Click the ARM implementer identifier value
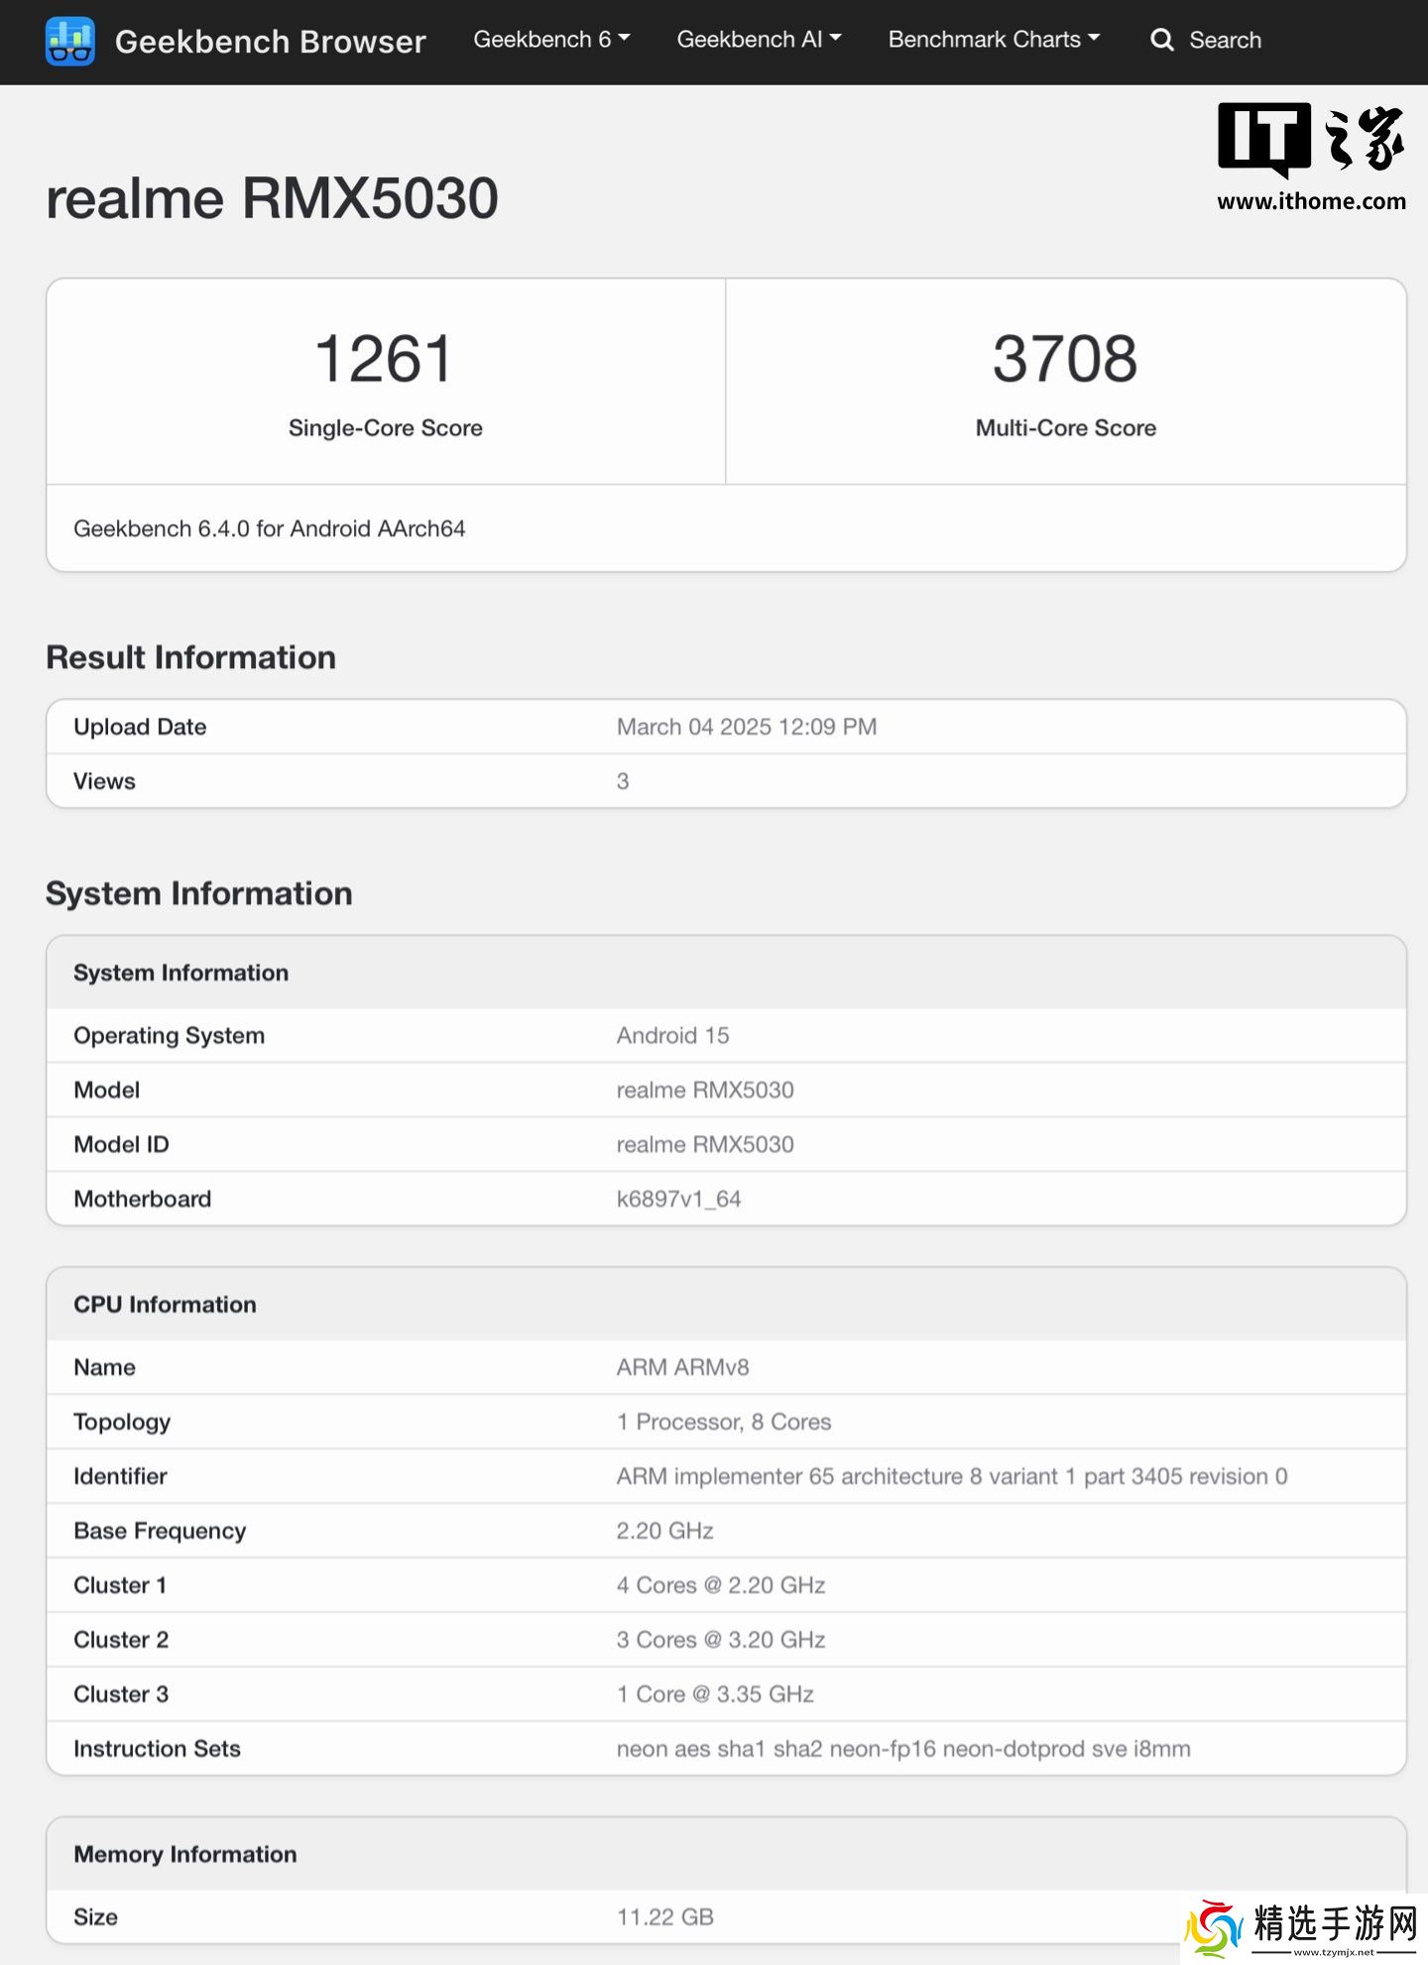This screenshot has height=1965, width=1428. click(x=951, y=1476)
